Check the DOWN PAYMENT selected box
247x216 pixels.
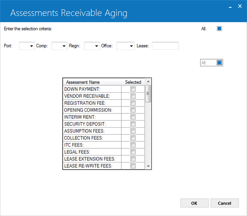click(x=133, y=89)
